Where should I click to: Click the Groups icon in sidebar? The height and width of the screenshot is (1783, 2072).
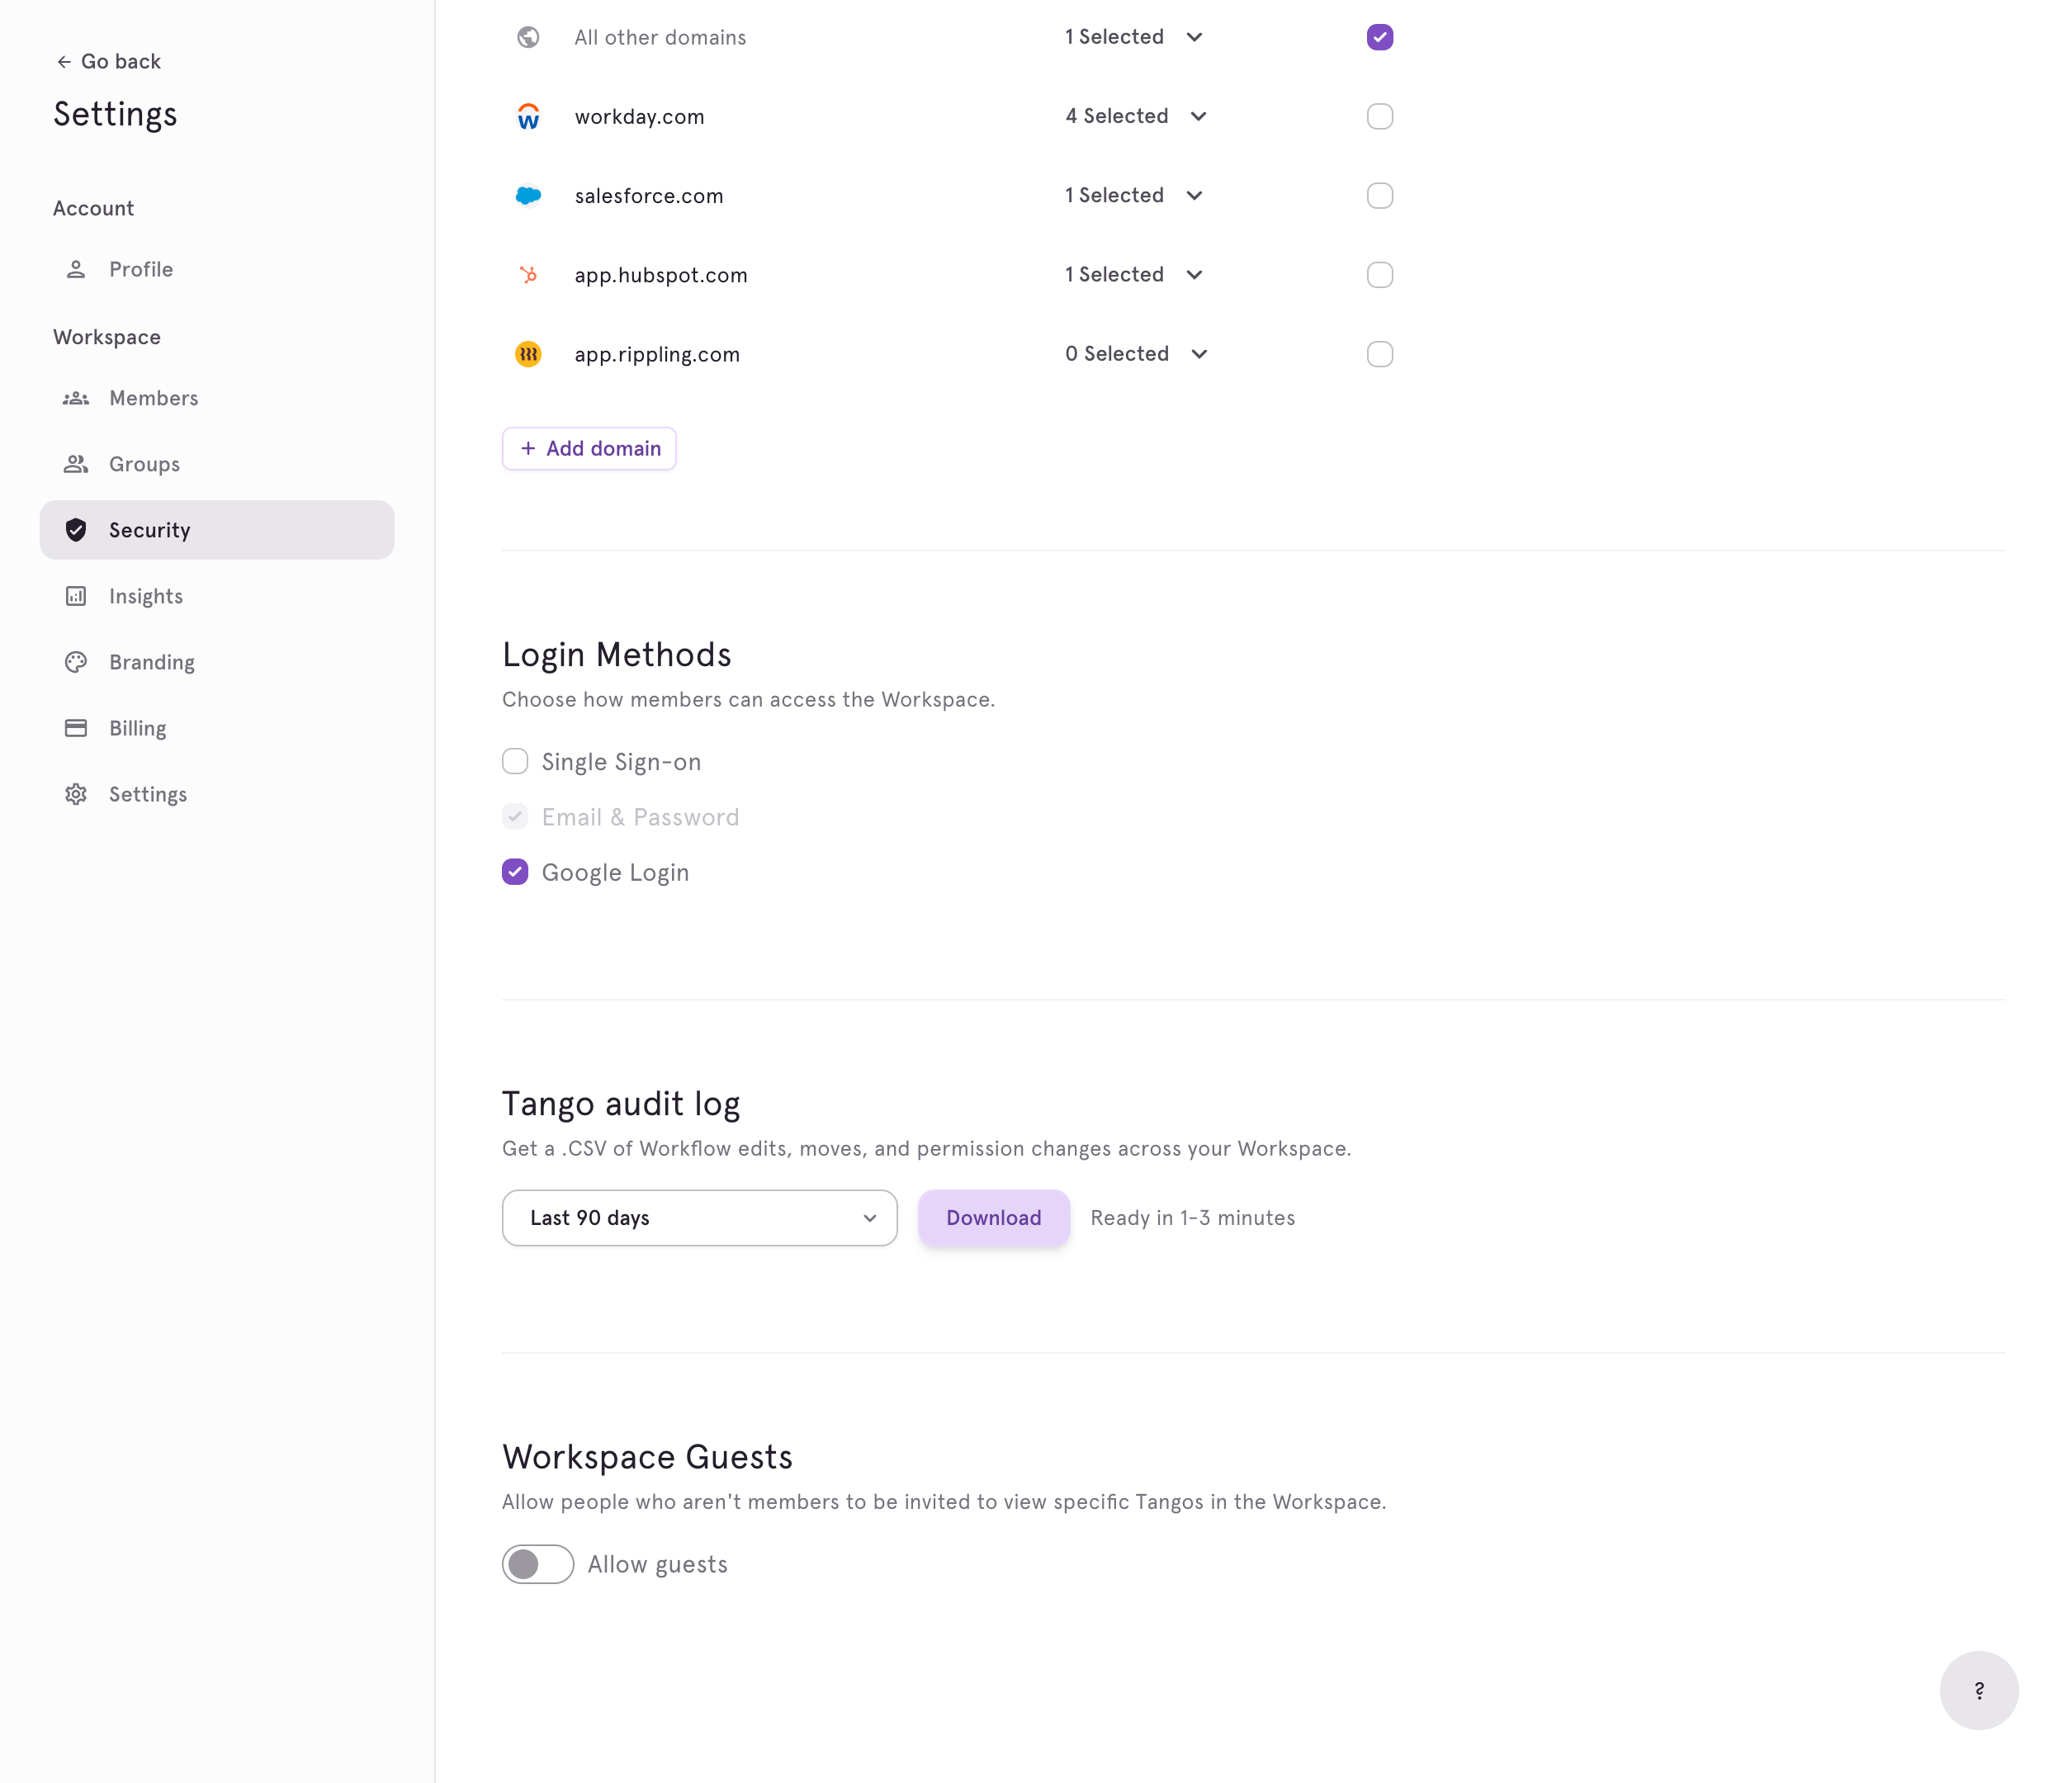(x=76, y=464)
